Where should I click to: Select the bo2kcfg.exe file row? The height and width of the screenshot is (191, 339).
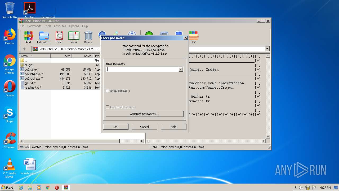[60, 74]
